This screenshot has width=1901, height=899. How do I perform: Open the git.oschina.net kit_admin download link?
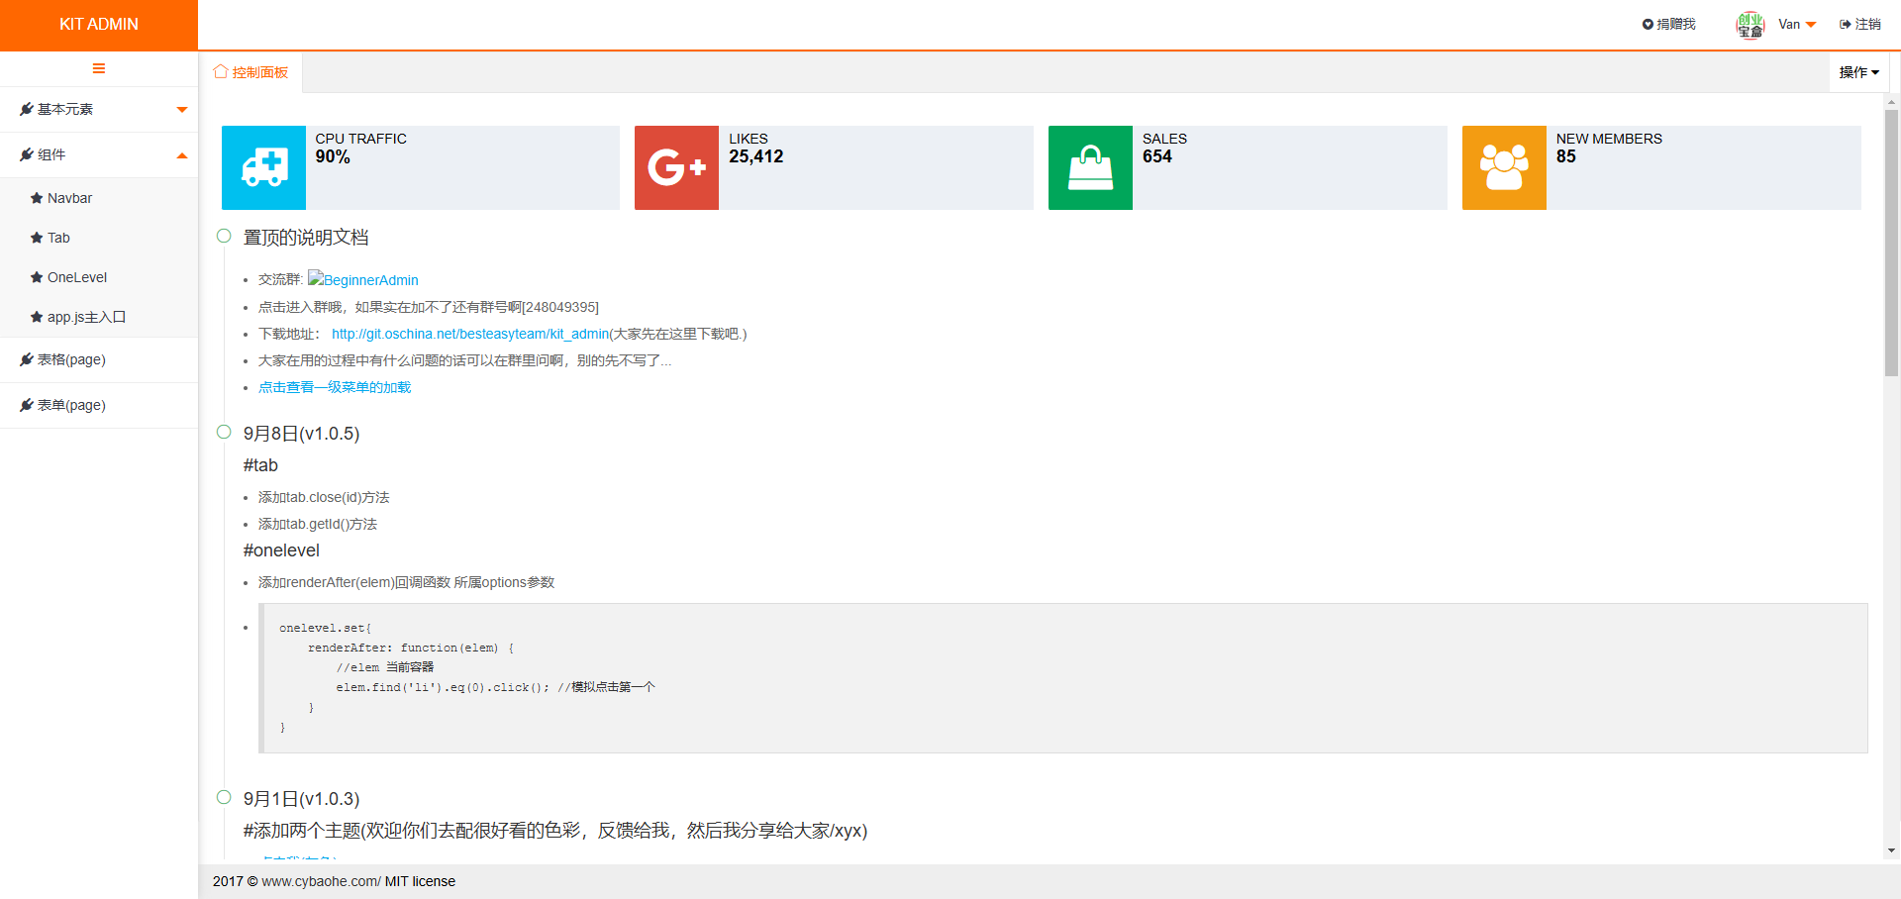(x=470, y=334)
